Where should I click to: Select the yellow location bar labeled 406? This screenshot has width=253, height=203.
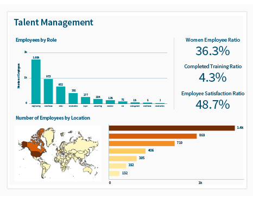coord(127,151)
